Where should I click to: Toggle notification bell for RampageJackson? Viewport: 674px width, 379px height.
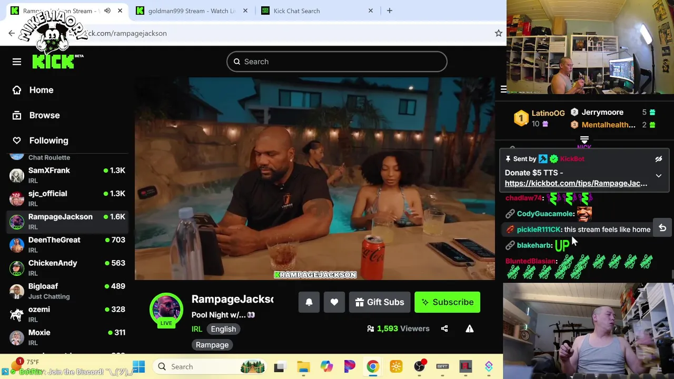(x=309, y=302)
